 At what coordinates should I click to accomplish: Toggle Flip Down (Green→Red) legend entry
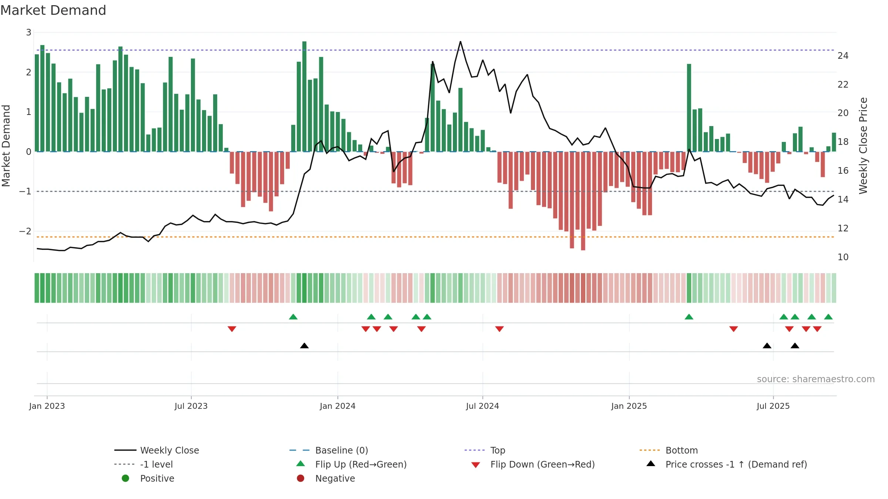coord(533,464)
